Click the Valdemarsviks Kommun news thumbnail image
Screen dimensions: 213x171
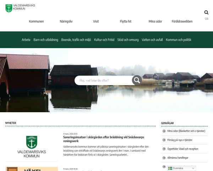coord(32,147)
